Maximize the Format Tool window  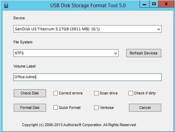154,4
